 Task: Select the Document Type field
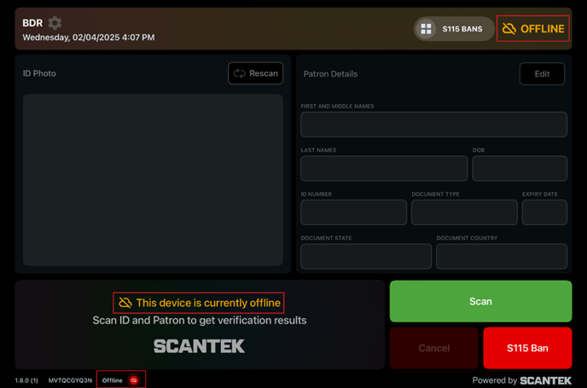click(464, 212)
